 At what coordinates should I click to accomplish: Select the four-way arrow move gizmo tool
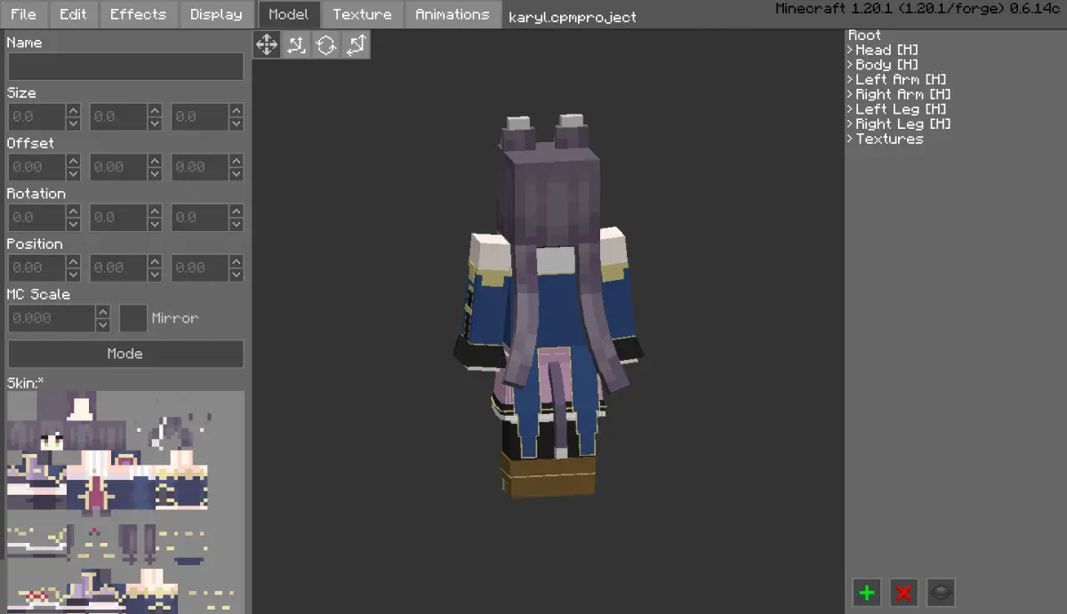pos(267,44)
